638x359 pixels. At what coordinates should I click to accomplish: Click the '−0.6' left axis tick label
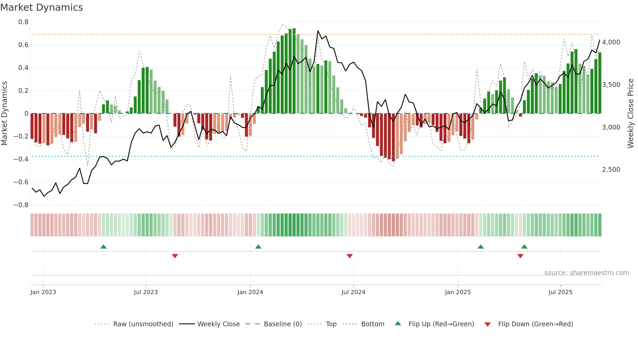[x=21, y=182]
